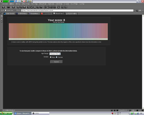Select the Female gender radio button
This screenshot has width=144, height=115.
pos(56,57)
